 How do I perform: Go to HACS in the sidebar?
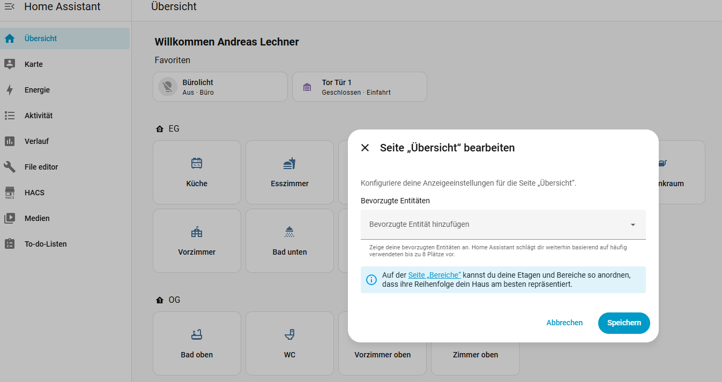coord(34,193)
